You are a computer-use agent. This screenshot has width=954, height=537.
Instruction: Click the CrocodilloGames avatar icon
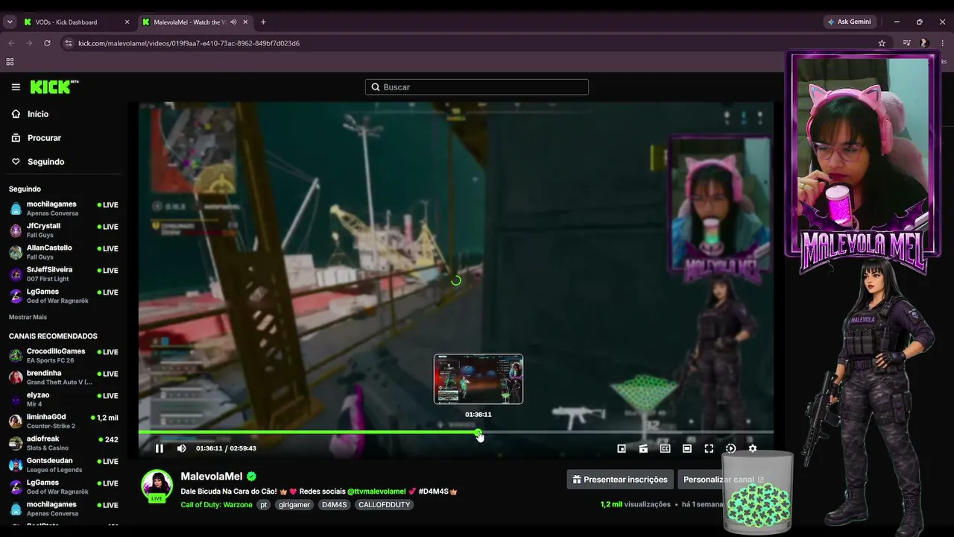pos(16,356)
